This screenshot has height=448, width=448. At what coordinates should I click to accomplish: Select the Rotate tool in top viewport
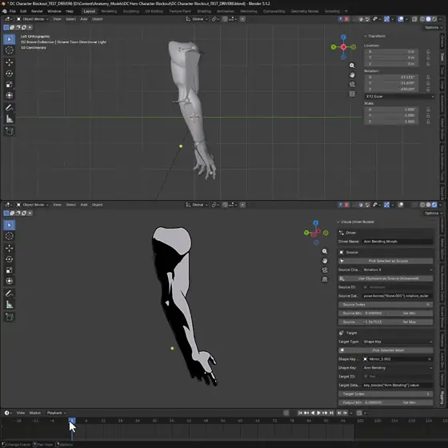[9, 74]
